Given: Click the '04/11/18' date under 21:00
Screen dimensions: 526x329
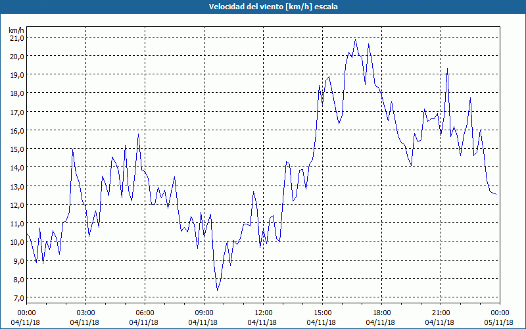Looking at the screenshot, I should click(x=440, y=322).
